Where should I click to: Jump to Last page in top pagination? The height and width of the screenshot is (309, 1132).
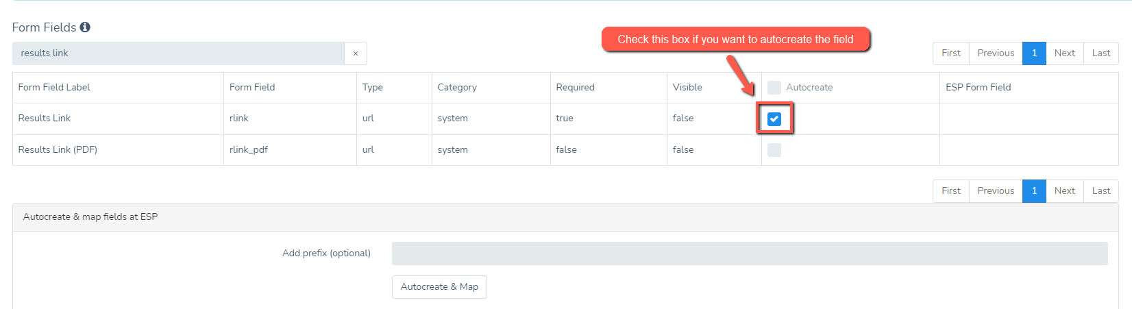tap(1101, 53)
